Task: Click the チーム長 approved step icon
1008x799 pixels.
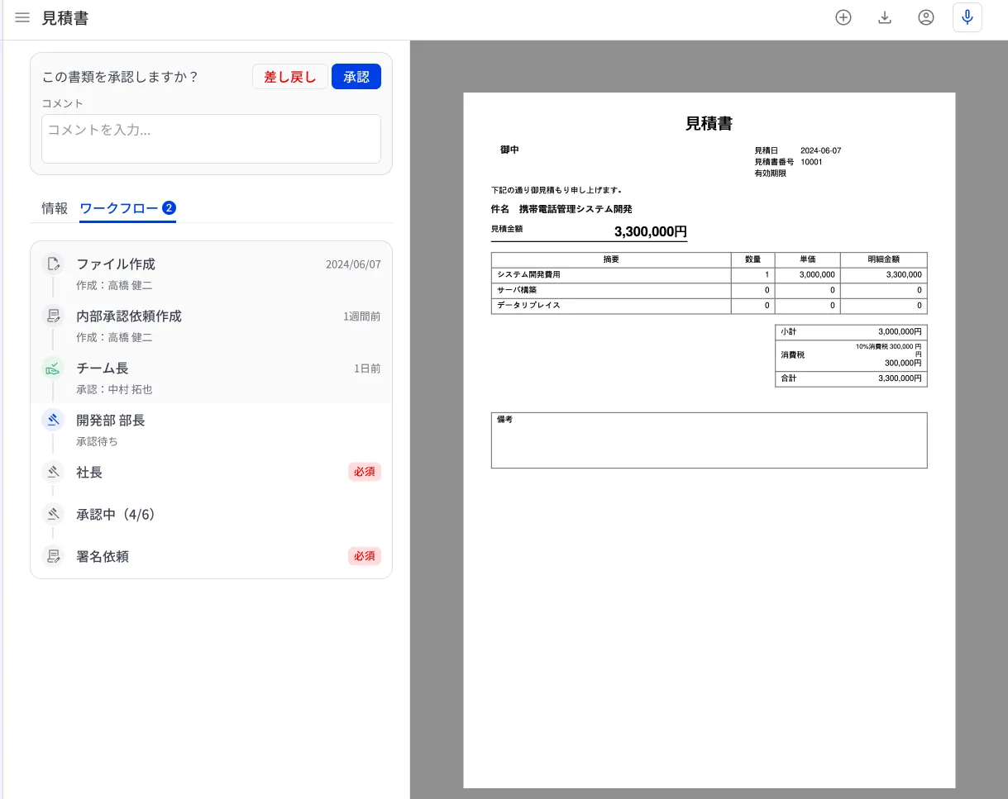Action: (x=54, y=368)
